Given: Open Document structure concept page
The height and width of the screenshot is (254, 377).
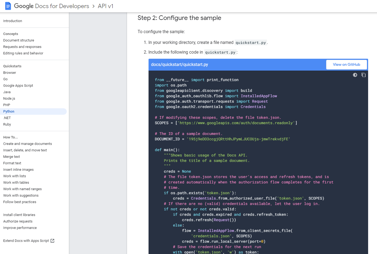Looking at the screenshot, I should (x=19, y=40).
